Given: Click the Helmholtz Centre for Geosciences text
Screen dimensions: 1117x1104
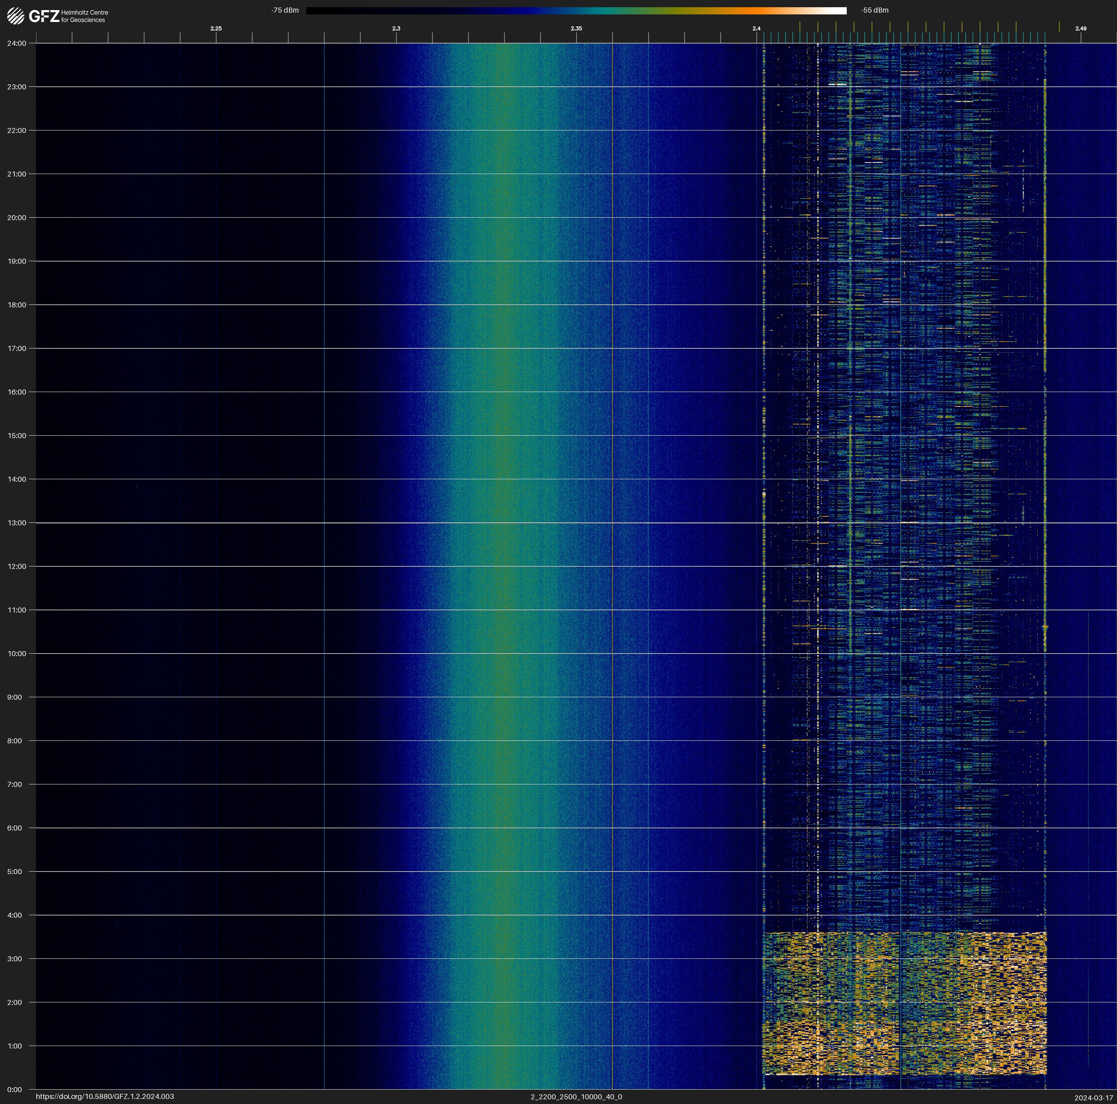Looking at the screenshot, I should (84, 16).
